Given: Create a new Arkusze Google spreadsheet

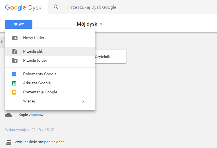Looking at the screenshot, I should pos(50,83).
